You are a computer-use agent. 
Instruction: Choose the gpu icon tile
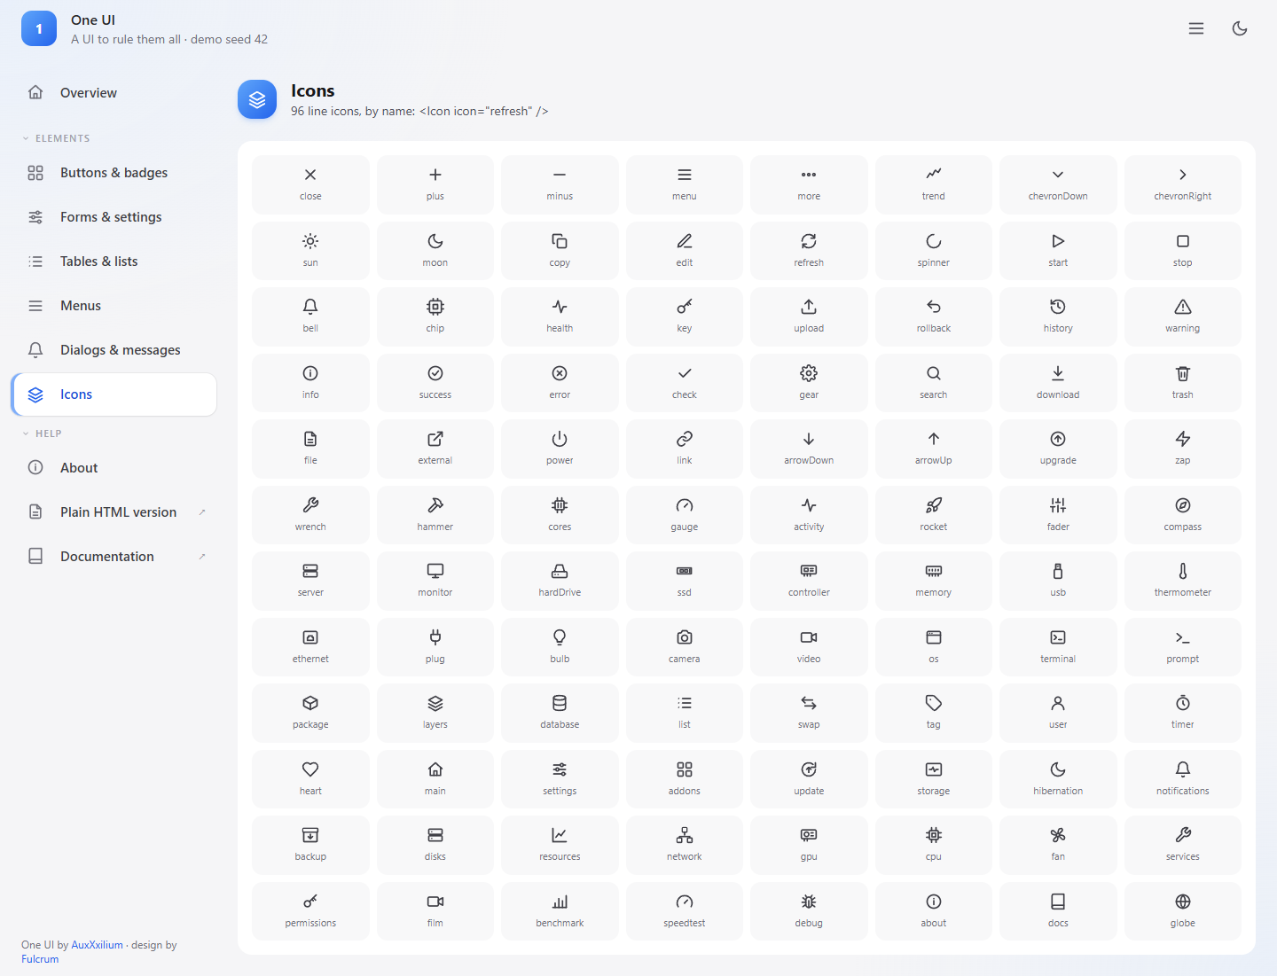[809, 845]
